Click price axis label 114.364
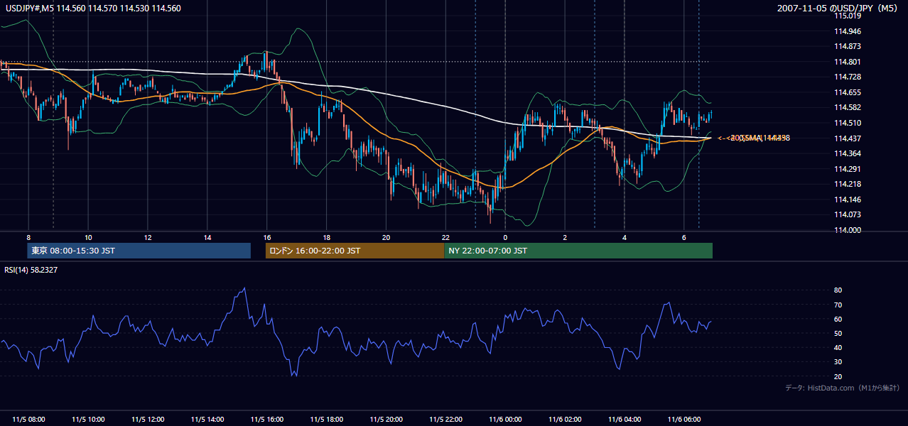 click(x=847, y=153)
